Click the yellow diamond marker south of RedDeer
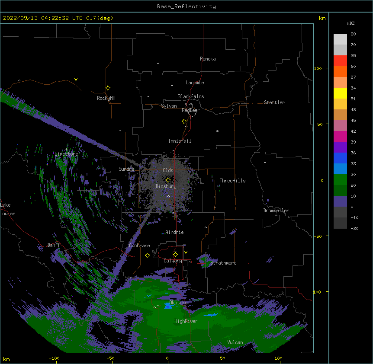Viewport: 373px width, 364px height. pos(184,121)
